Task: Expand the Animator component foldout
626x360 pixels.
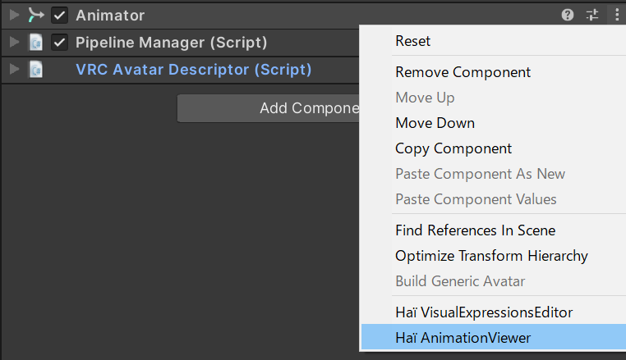Action: click(x=14, y=15)
